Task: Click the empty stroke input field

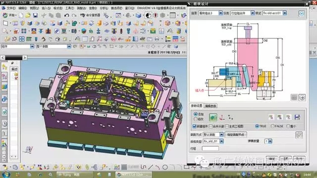Action: (x=210, y=148)
